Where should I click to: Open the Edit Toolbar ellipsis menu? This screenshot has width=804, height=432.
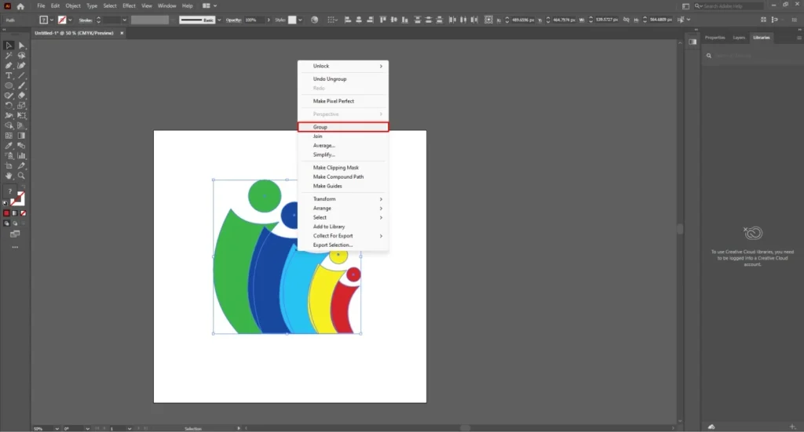click(x=15, y=247)
